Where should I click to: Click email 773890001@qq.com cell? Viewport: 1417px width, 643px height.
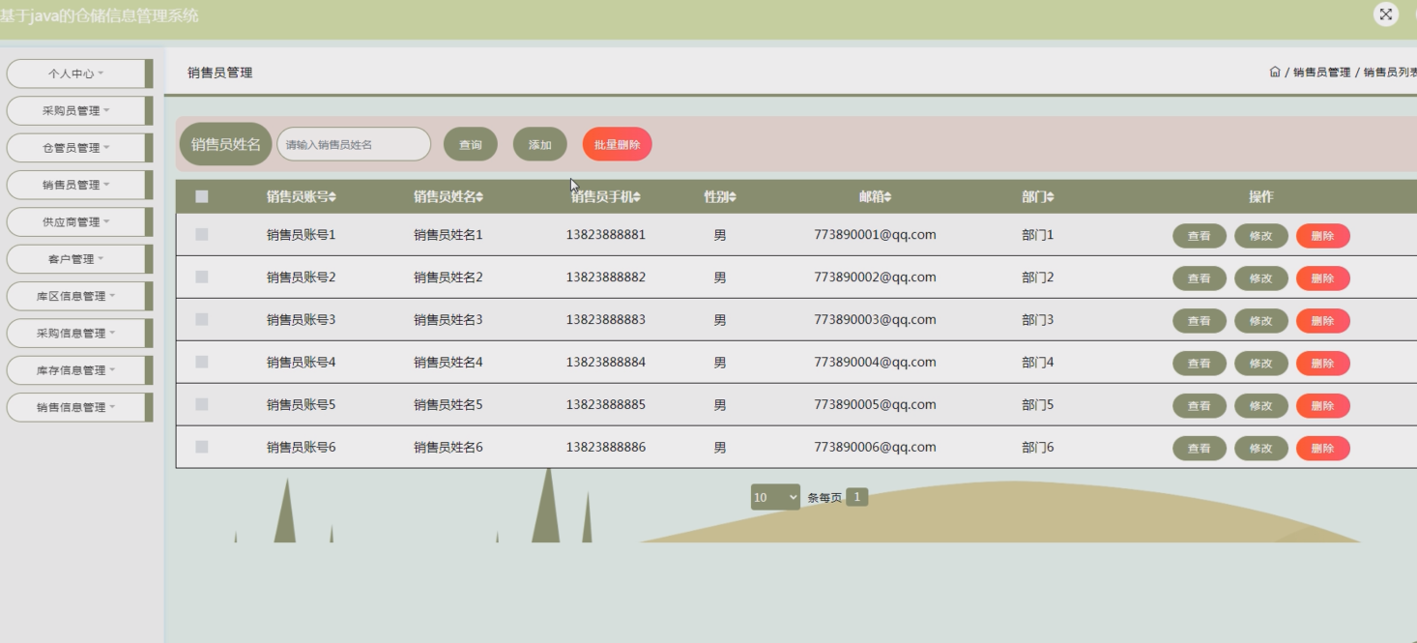pos(875,235)
